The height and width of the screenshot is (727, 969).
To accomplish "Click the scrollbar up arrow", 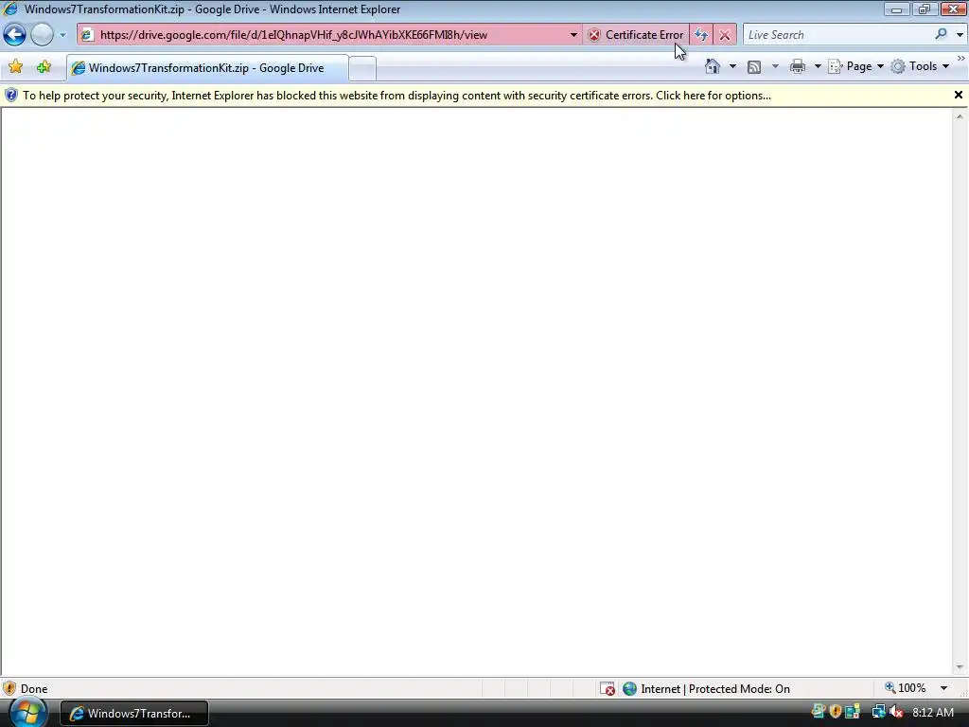I will click(x=960, y=116).
